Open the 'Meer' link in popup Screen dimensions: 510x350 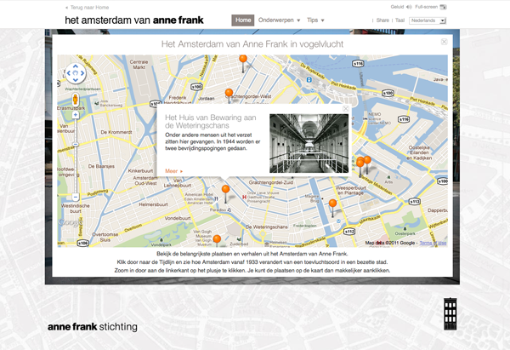173,171
